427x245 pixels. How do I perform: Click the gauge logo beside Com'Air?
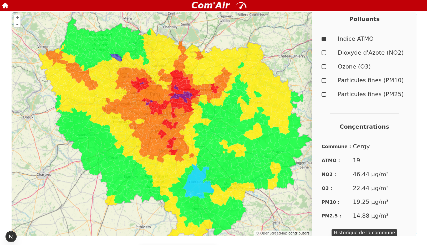coord(241,5)
